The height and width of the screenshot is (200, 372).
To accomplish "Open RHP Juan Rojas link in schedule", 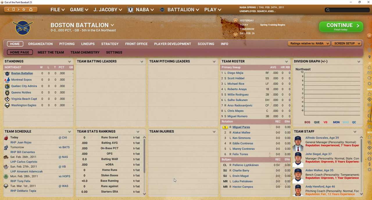I will 21,142.
